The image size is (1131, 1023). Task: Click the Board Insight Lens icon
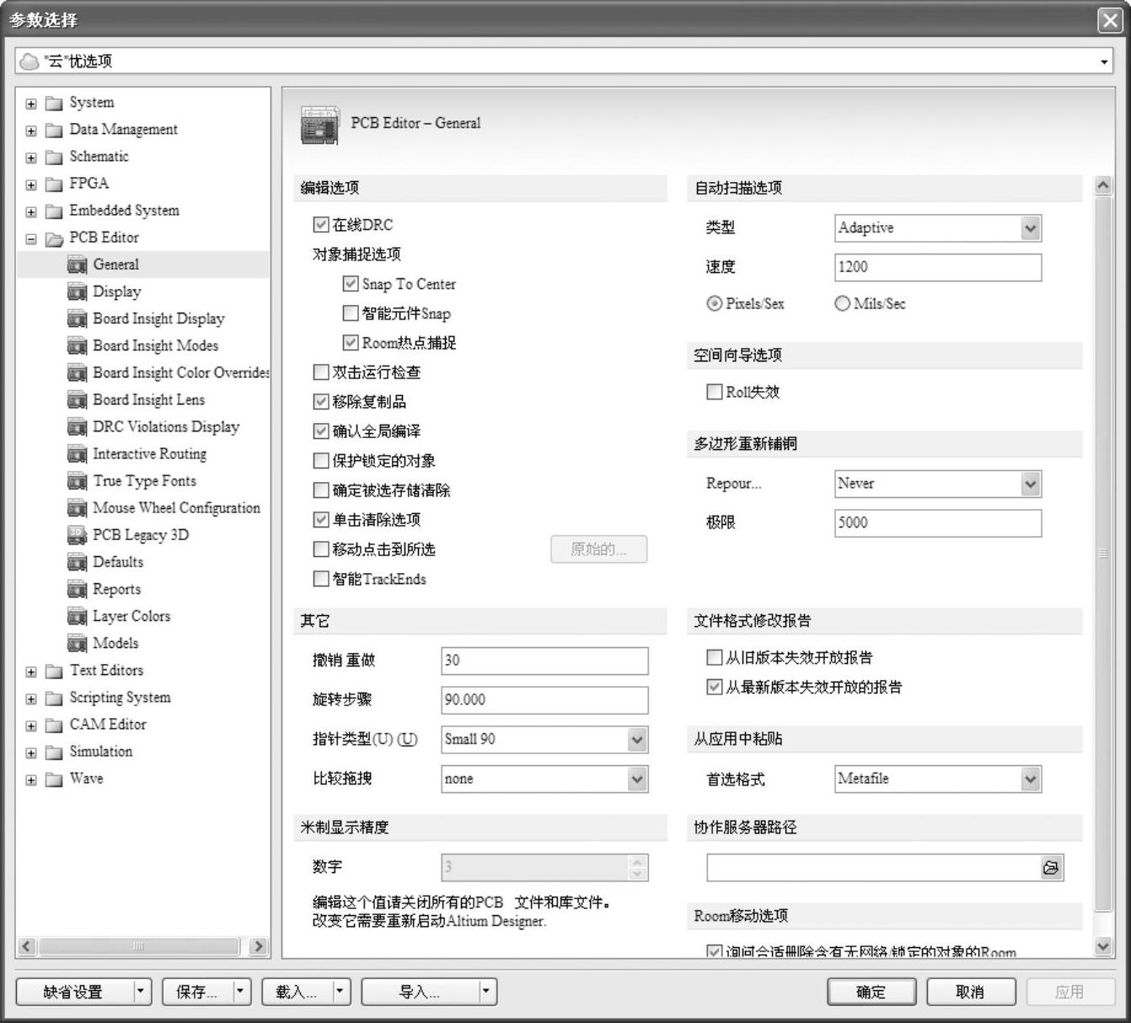coord(77,400)
